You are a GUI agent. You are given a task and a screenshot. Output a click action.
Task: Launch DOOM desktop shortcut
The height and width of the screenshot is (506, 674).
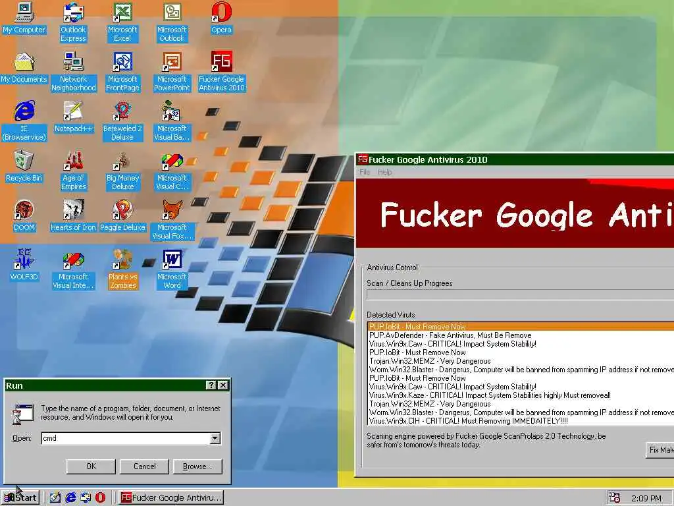24,216
